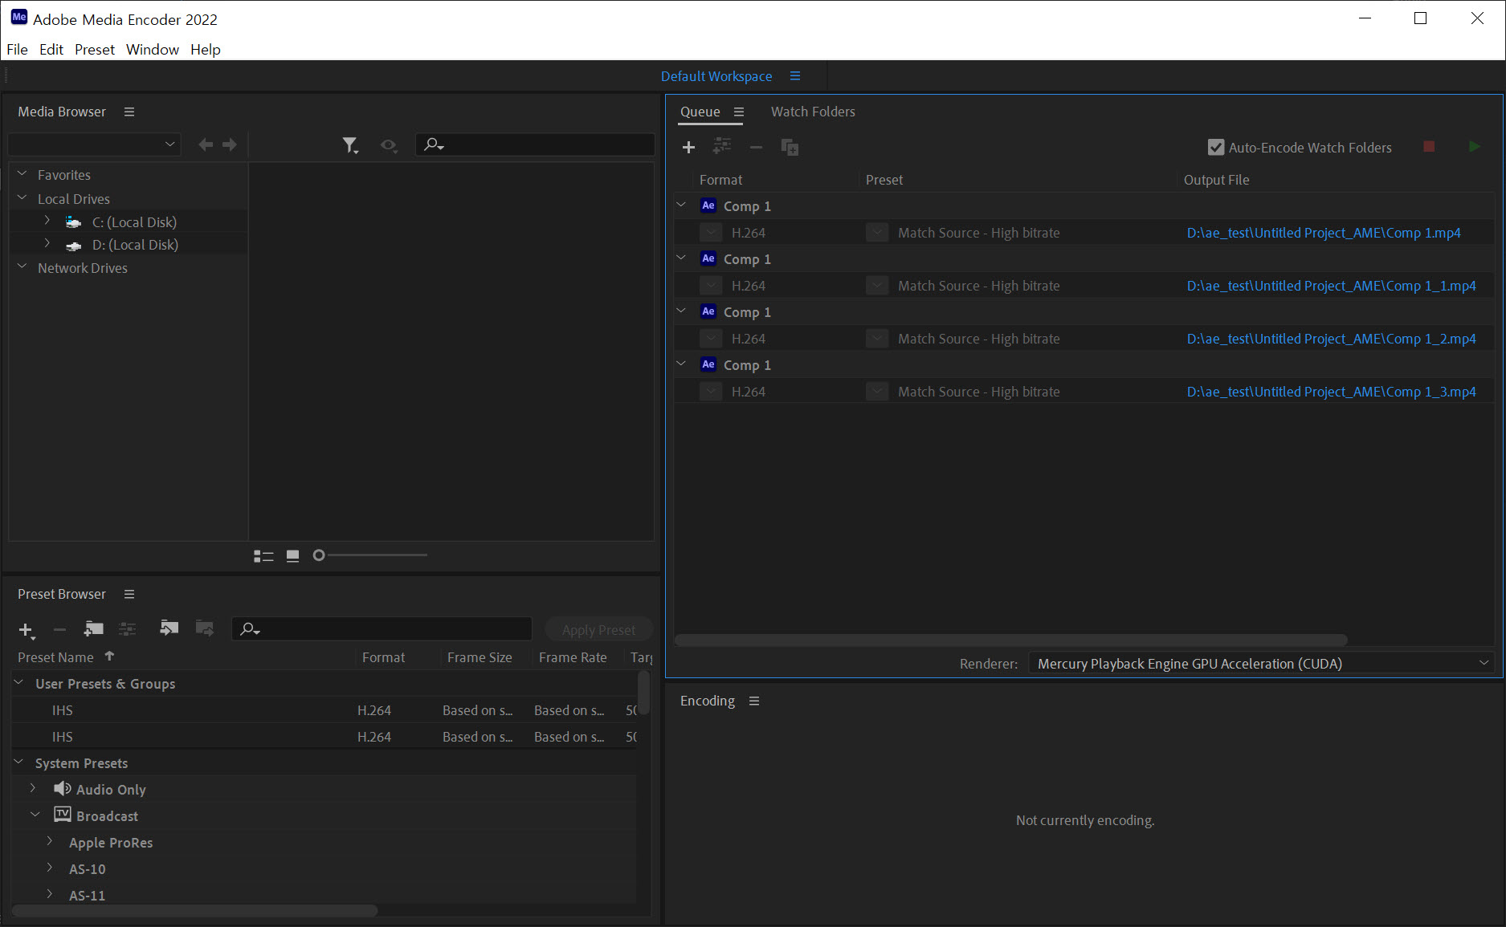Image resolution: width=1506 pixels, height=927 pixels.
Task: Select the Network Drives tree item
Action: coord(82,268)
